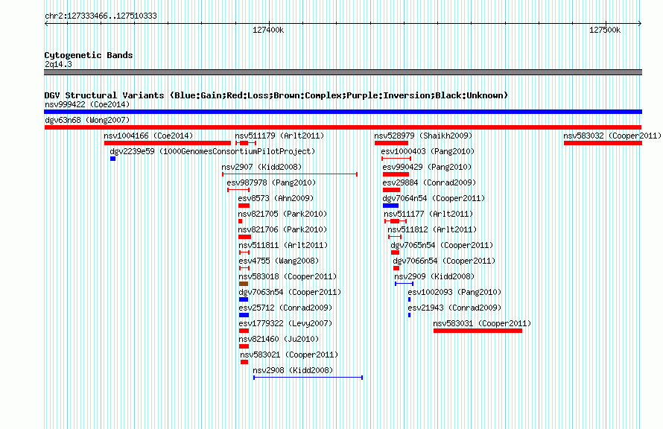Screen dimensions: 663x429
Task: Open nsv583032 (Cooper2011) variant label
Action: point(612,136)
